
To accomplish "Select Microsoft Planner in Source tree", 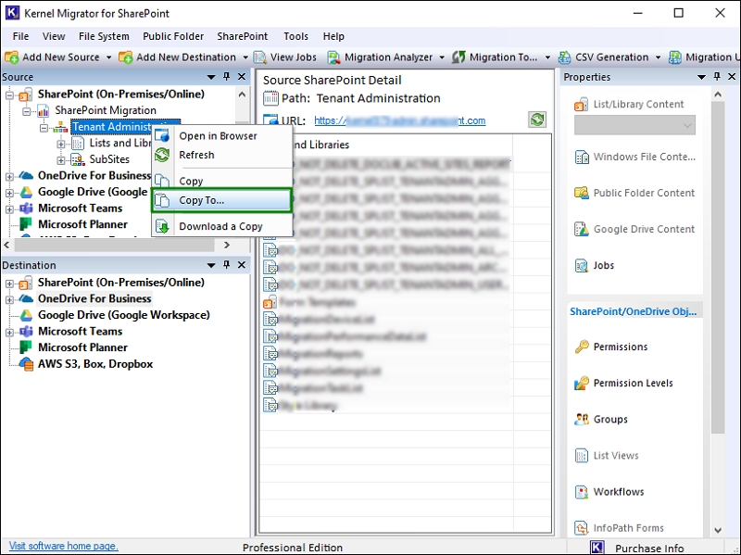I will click(x=82, y=224).
